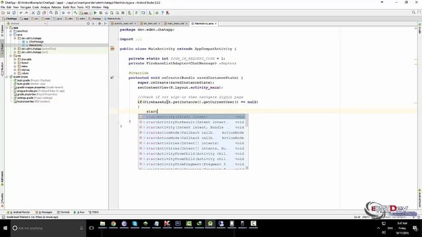Open the VCS menu
This screenshot has width=422, height=237.
tap(88, 7)
